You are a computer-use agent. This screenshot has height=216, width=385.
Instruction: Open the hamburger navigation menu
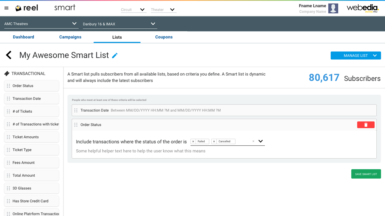pos(6,8)
